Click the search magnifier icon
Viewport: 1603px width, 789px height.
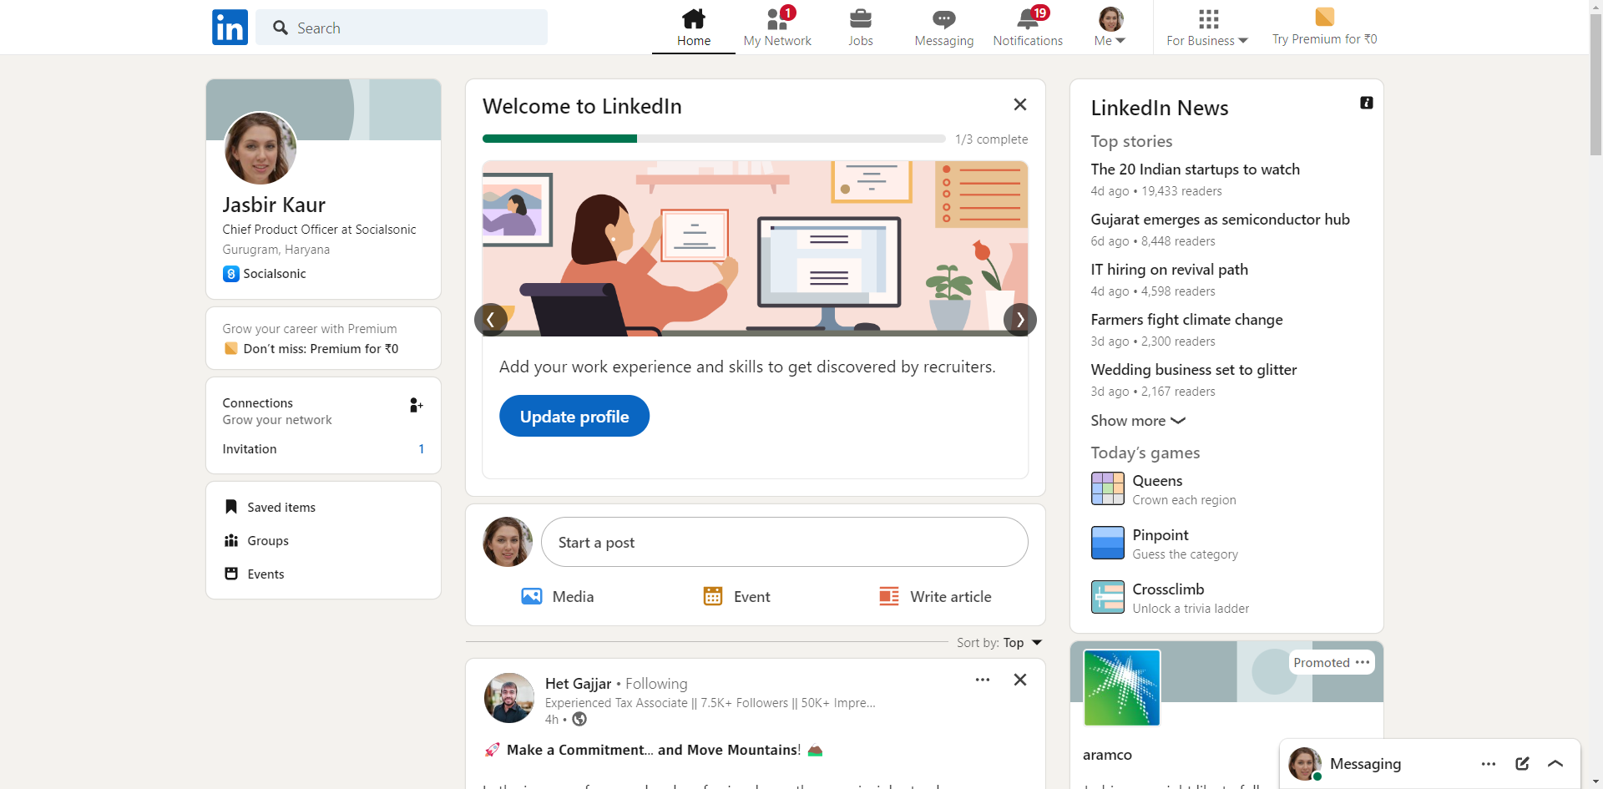(x=281, y=28)
